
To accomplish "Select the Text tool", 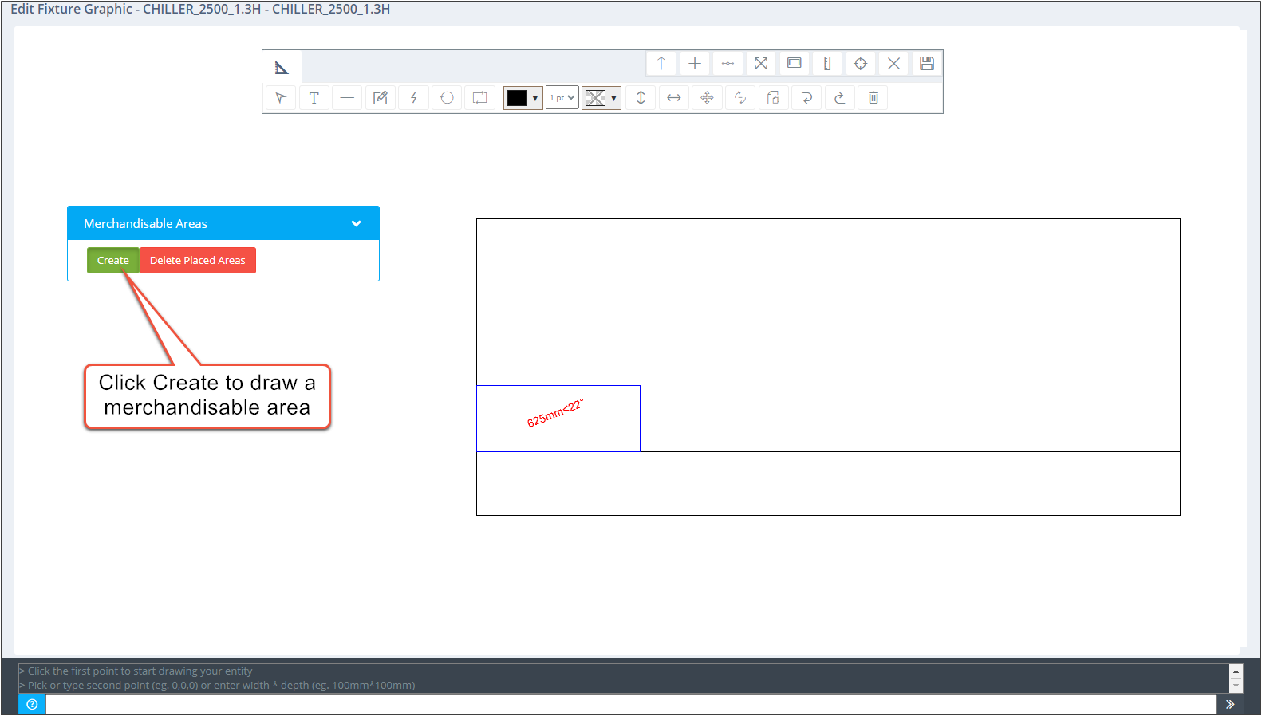I will (x=314, y=98).
